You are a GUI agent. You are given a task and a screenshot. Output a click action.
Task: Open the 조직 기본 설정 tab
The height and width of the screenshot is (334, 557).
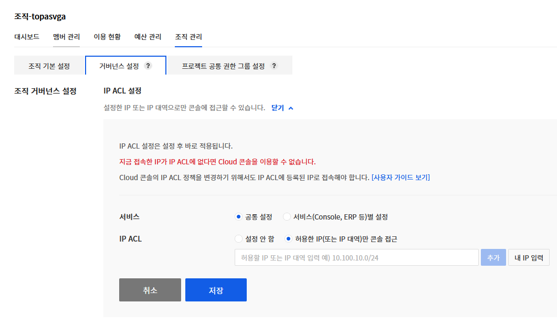tap(49, 65)
